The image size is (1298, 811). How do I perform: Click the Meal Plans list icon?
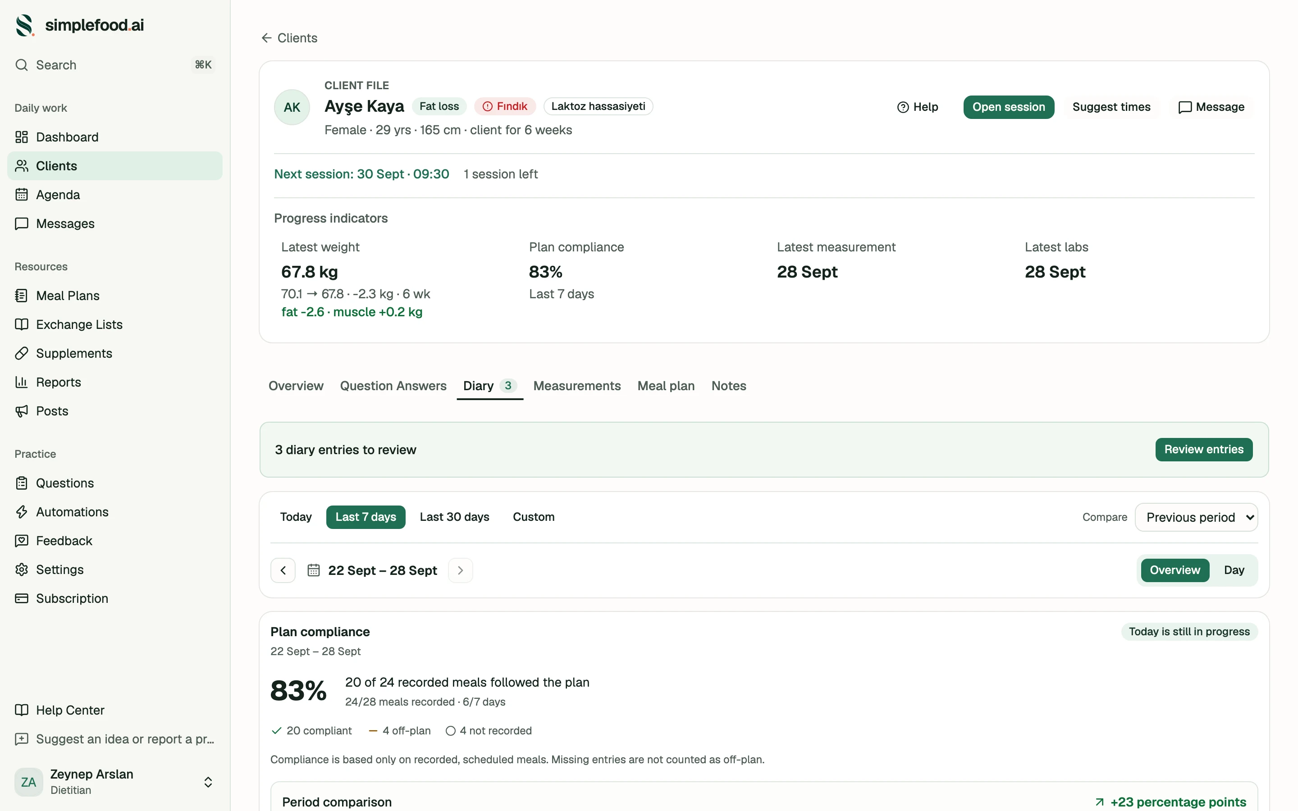(x=22, y=296)
